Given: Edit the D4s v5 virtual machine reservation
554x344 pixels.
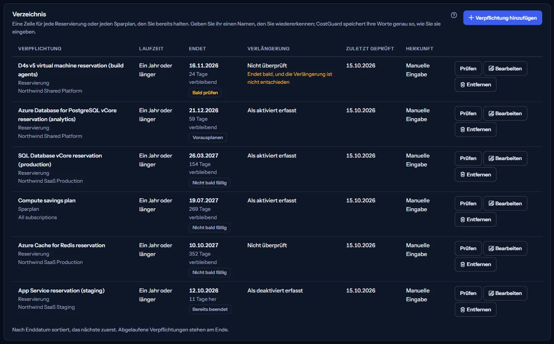Looking at the screenshot, I should [505, 68].
